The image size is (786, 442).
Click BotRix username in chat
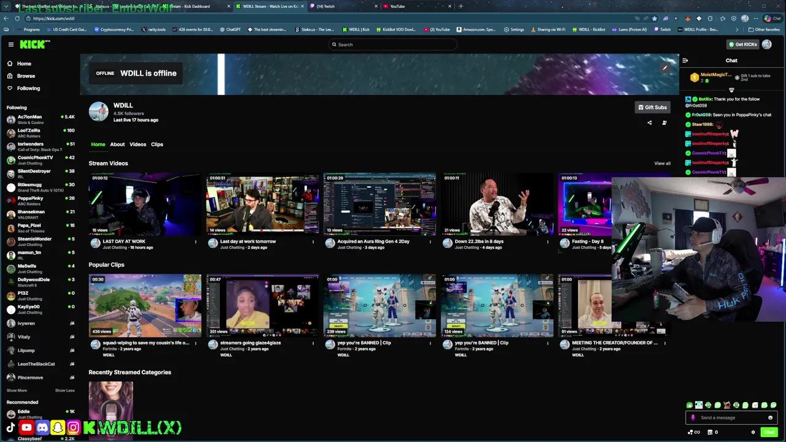click(x=705, y=99)
